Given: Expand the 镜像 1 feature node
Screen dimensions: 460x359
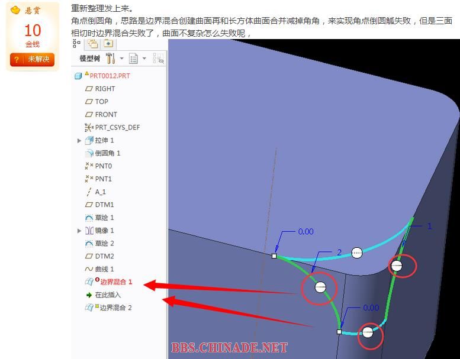Looking at the screenshot, I should [x=79, y=231].
